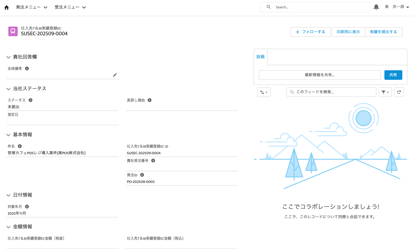Select the 投稿 tab
The width and height of the screenshot is (414, 249).
click(261, 57)
